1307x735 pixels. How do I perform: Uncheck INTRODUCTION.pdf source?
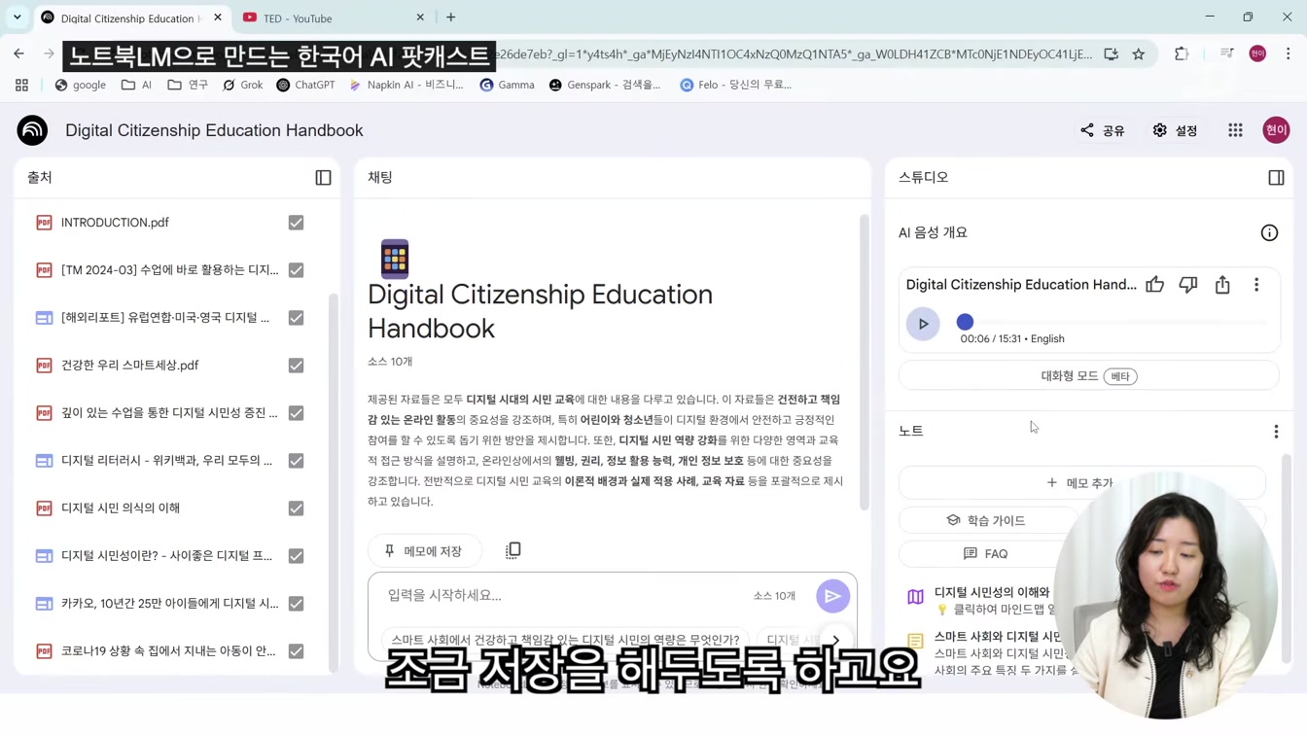click(296, 223)
